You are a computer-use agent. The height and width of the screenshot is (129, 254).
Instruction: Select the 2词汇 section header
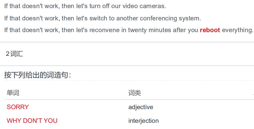tap(14, 54)
